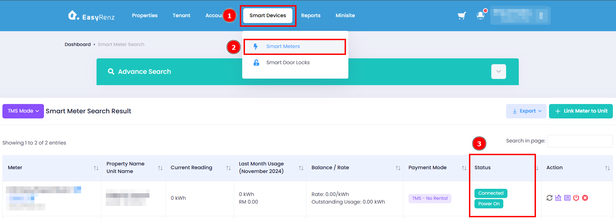
Task: Select Smart Meters from the dropdown menu
Action: (x=295, y=47)
